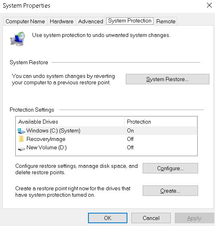Launch the System Restore wizard button
215x226 pixels.
tap(168, 79)
